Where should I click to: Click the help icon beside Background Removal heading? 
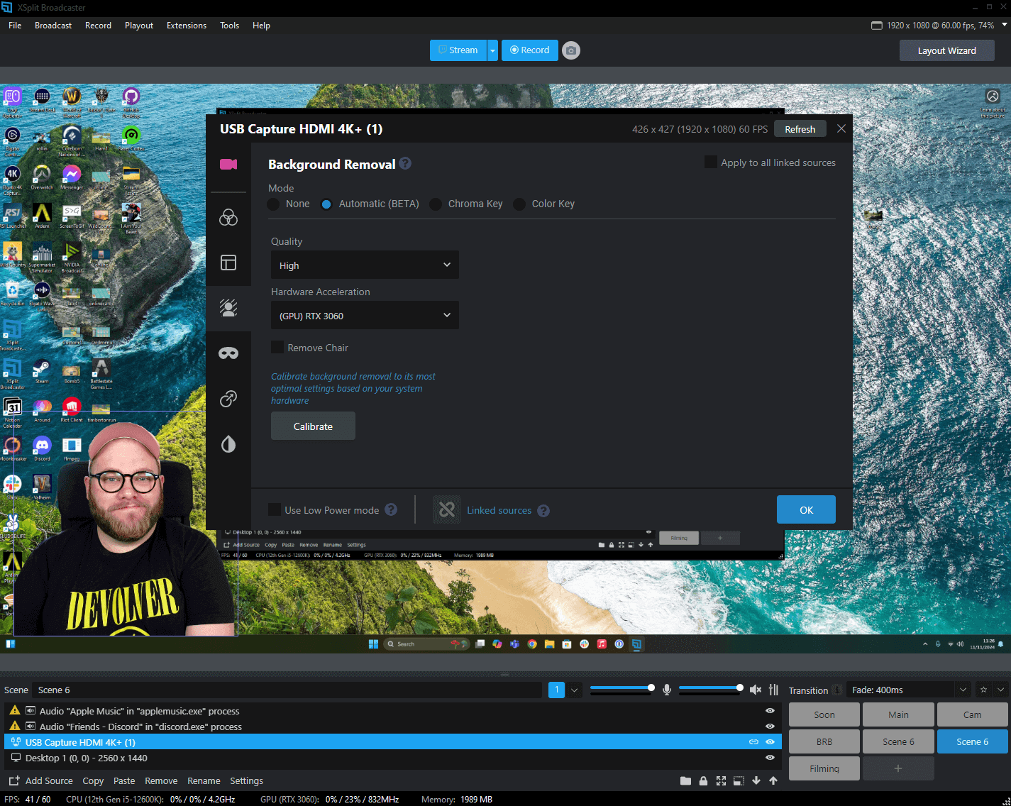[x=405, y=163]
